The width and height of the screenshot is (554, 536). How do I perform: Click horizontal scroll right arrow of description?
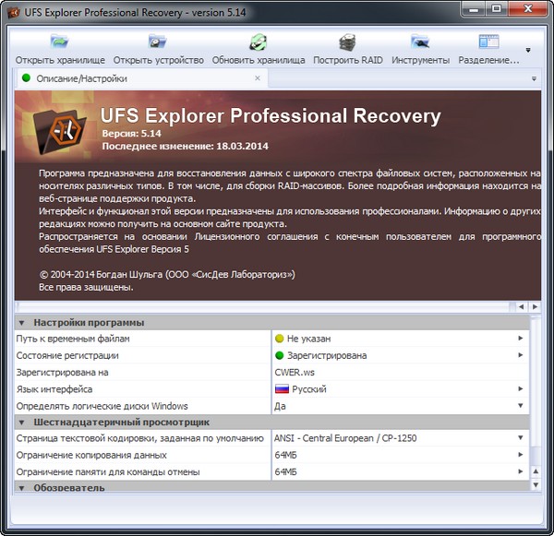click(535, 307)
